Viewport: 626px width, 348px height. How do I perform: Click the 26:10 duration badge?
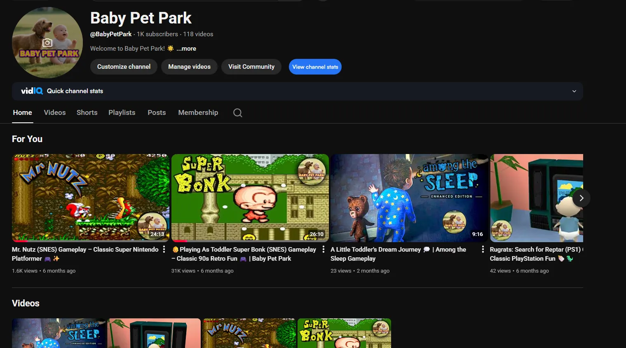coord(317,234)
